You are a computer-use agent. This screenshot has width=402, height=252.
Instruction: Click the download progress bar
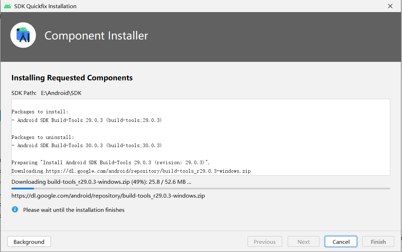[201, 188]
